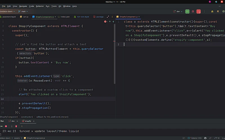This screenshot has width=225, height=140.
Task: Click constructor() breadcrumb
Action: coord(27,117)
